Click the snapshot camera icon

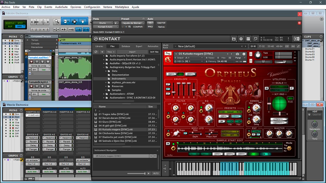[x=237, y=54]
